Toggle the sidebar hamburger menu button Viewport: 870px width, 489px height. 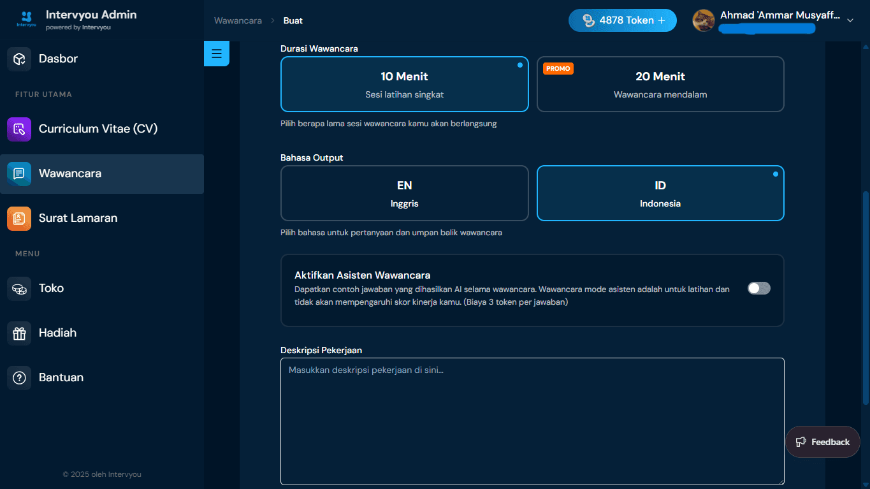tap(217, 54)
